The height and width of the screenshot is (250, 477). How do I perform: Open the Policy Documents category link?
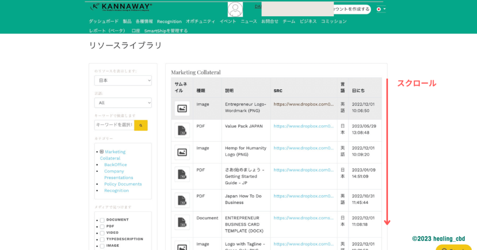point(123,184)
